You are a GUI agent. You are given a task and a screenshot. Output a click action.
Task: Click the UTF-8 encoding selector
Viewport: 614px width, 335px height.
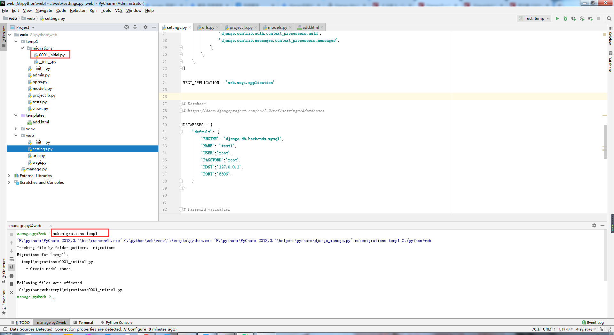pos(565,329)
